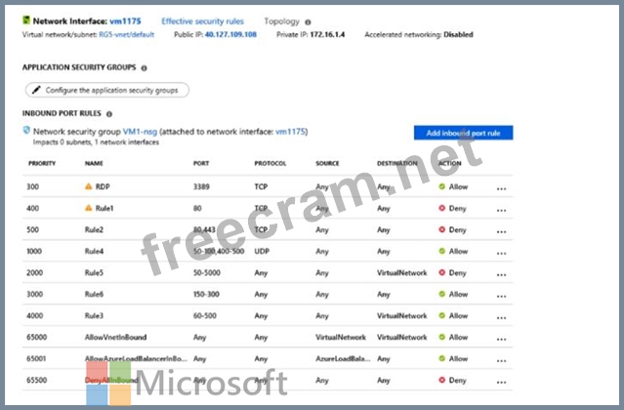624x410 pixels.
Task: Sort by the ACTION column header
Action: (x=450, y=163)
